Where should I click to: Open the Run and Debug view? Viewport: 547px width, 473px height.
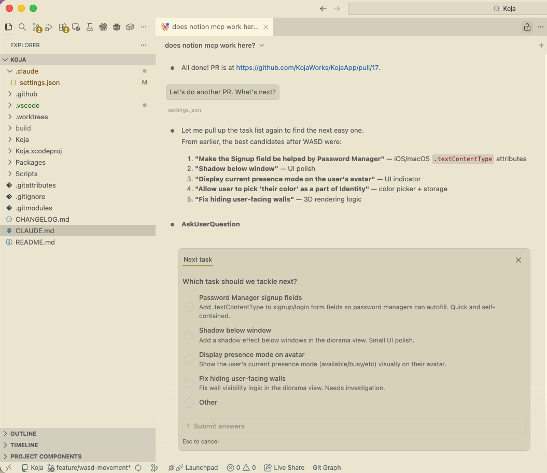49,27
